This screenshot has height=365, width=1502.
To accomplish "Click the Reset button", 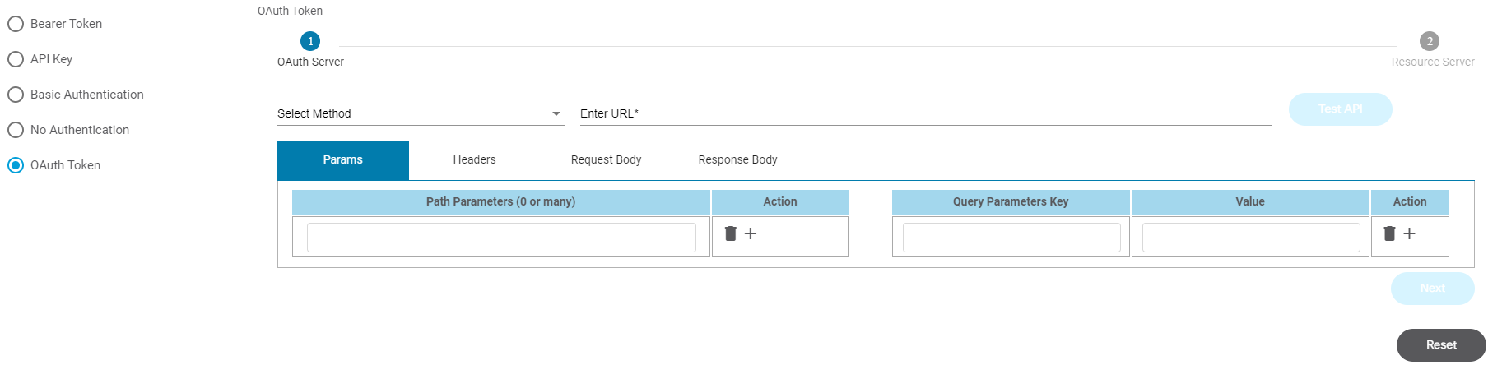I will pos(1441,345).
